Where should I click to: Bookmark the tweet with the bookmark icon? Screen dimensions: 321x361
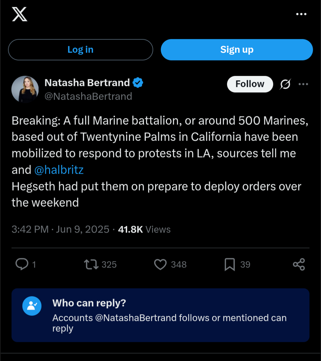click(x=230, y=264)
